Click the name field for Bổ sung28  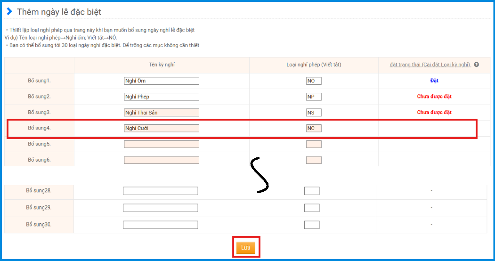[160, 191]
